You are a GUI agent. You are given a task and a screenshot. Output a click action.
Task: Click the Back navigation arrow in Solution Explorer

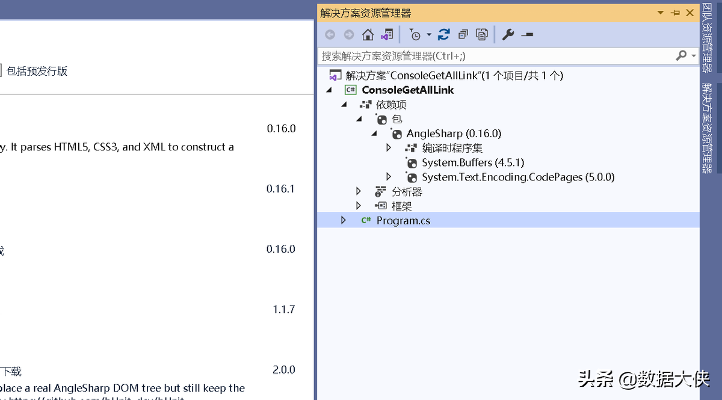(x=330, y=35)
